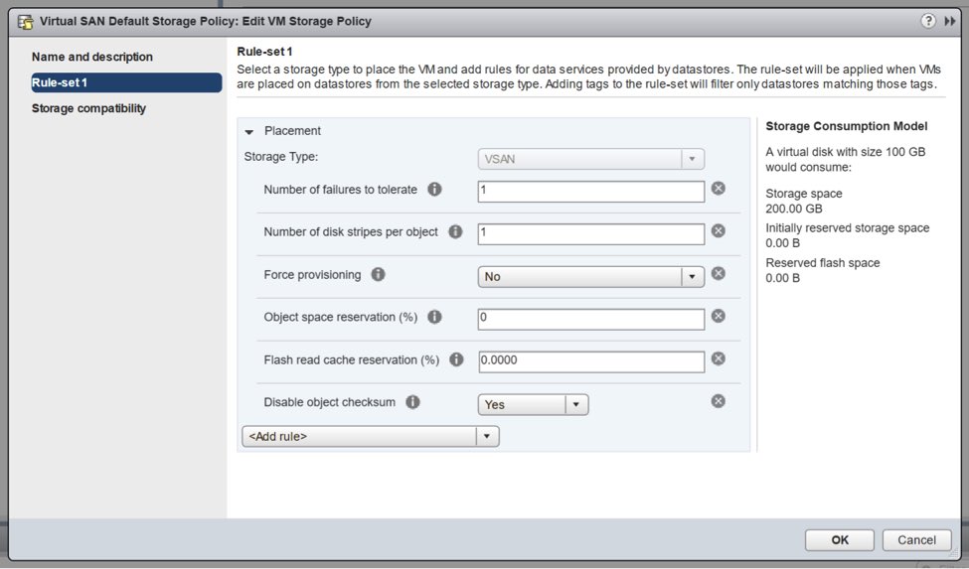Click the OK button

(839, 540)
